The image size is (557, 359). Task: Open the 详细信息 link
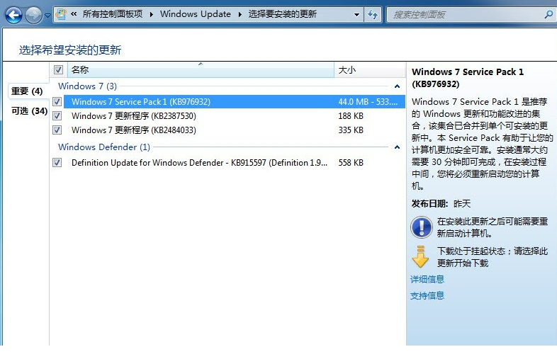[x=427, y=279]
